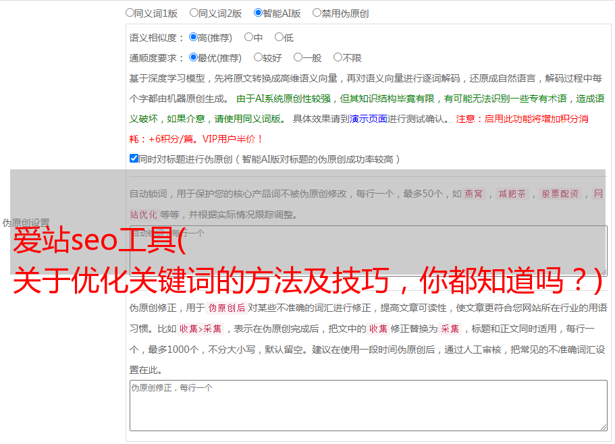Set 通顺度要求 to 一般
The image size is (615, 444).
pyautogui.click(x=298, y=57)
